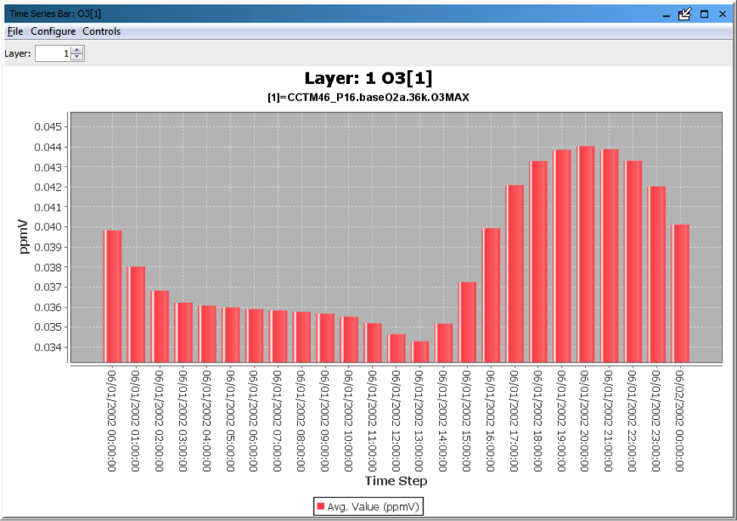Open the Configure menu
The width and height of the screenshot is (737, 521).
pyautogui.click(x=53, y=32)
